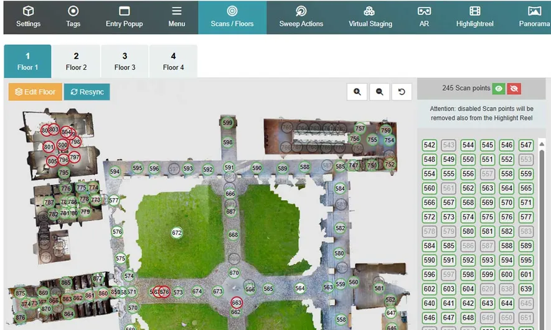Enable all scan points with green eye
The width and height of the screenshot is (551, 330).
point(499,89)
